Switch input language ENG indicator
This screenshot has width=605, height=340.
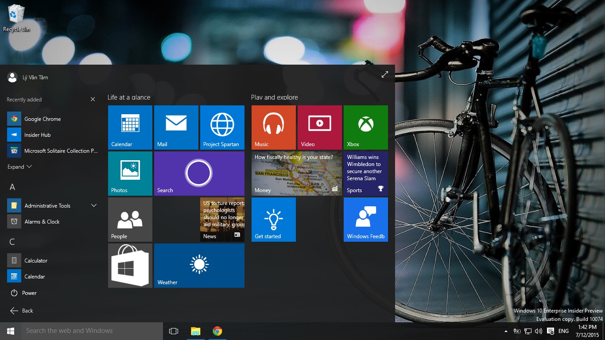tap(563, 331)
